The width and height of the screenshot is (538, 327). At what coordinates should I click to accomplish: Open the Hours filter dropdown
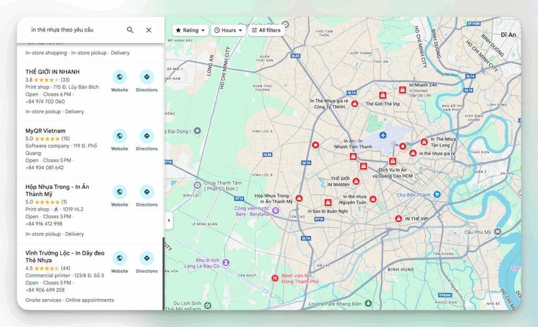pyautogui.click(x=228, y=30)
